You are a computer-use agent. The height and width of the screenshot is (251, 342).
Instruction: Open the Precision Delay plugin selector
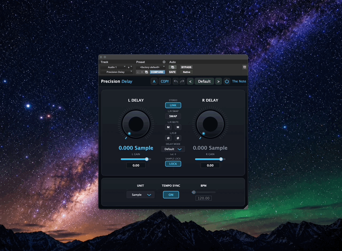tap(116, 72)
